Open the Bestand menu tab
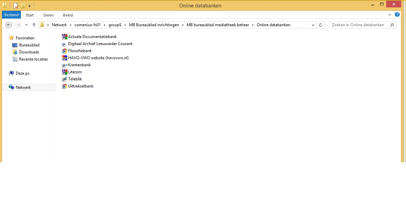Image resolution: width=406 pixels, height=218 pixels. coord(11,15)
